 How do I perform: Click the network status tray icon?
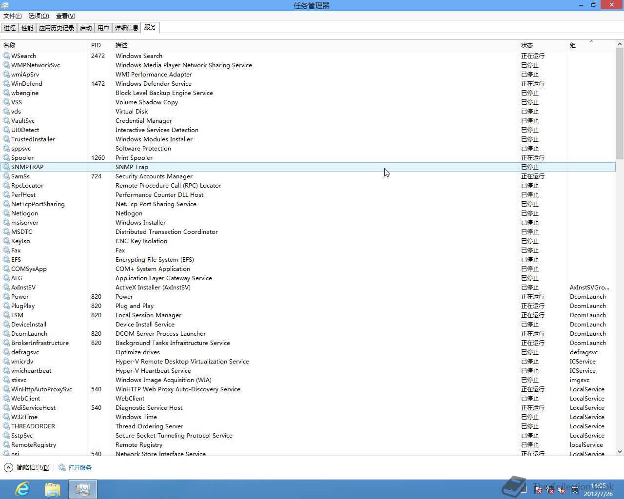click(x=550, y=490)
